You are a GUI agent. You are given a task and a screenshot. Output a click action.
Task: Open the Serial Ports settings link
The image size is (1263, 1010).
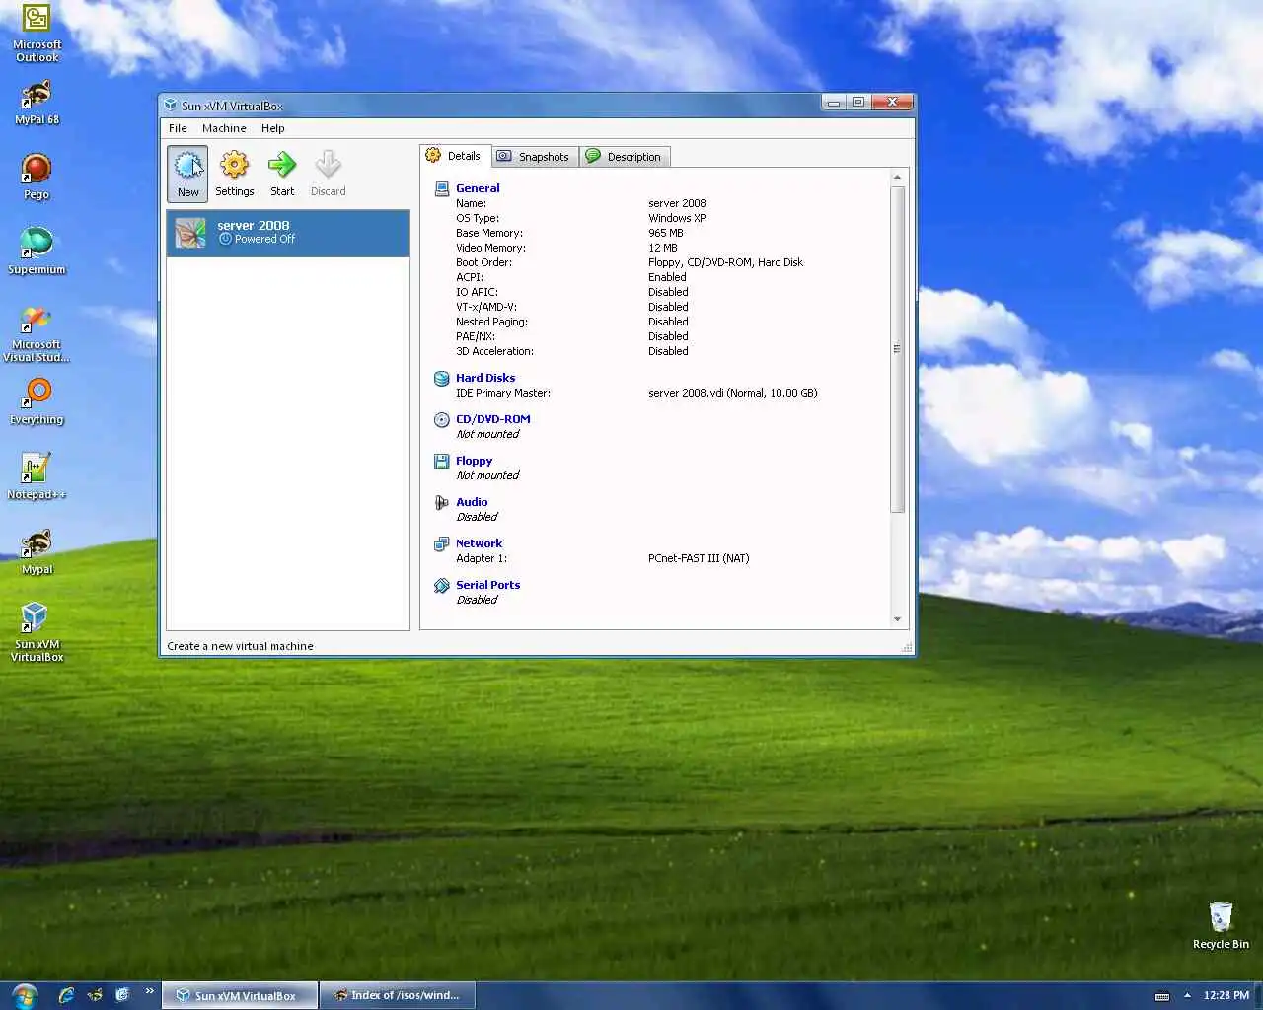(x=487, y=585)
